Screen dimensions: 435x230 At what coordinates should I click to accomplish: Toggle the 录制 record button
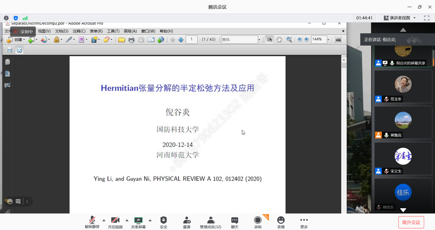click(258, 222)
